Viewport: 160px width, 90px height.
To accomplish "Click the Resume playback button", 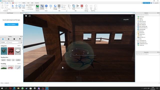I will [78, 7].
